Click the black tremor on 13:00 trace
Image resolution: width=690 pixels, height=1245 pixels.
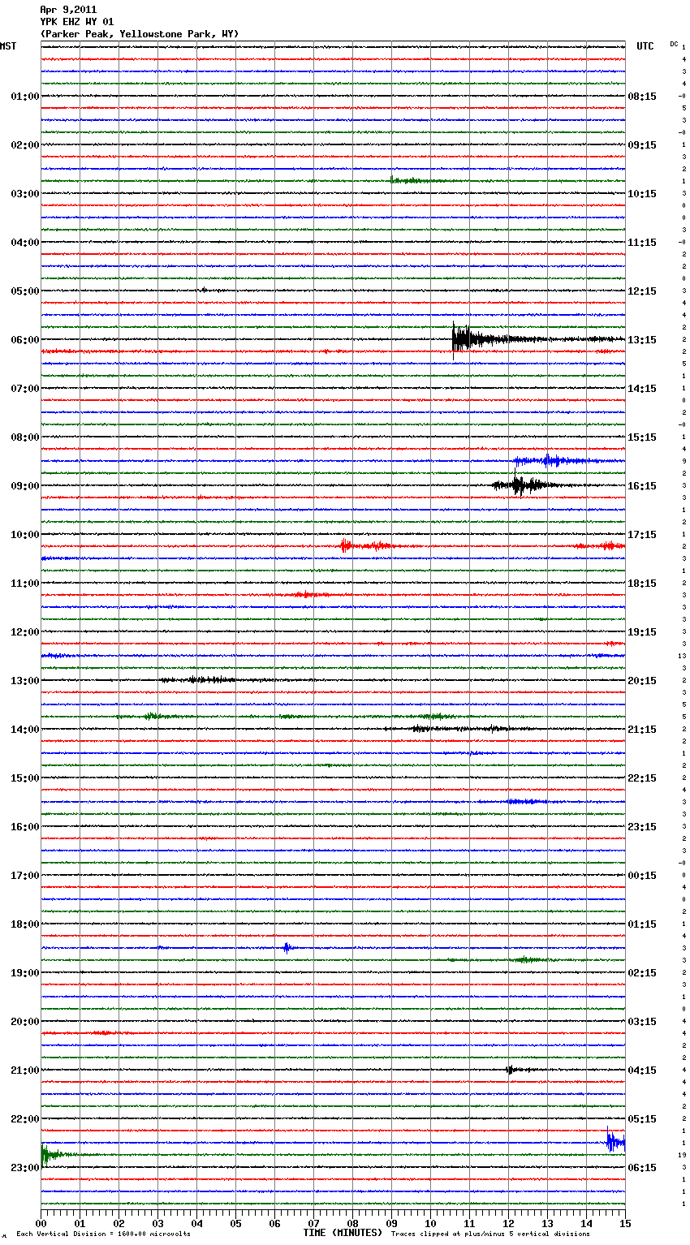(x=199, y=680)
